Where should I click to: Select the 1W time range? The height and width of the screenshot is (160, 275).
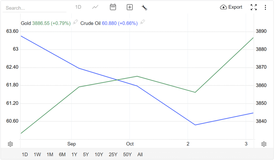[x=37, y=154]
